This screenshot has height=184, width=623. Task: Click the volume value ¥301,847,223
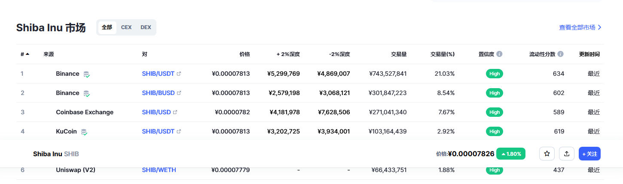coord(388,93)
